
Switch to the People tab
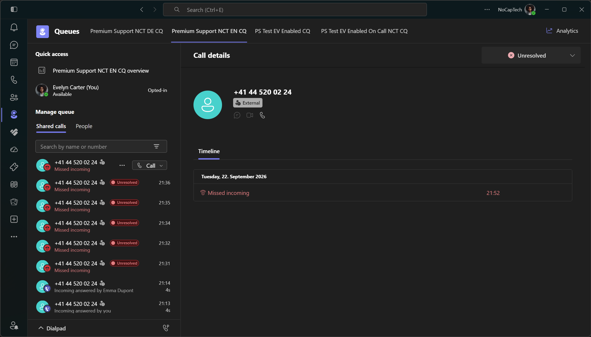tap(84, 126)
